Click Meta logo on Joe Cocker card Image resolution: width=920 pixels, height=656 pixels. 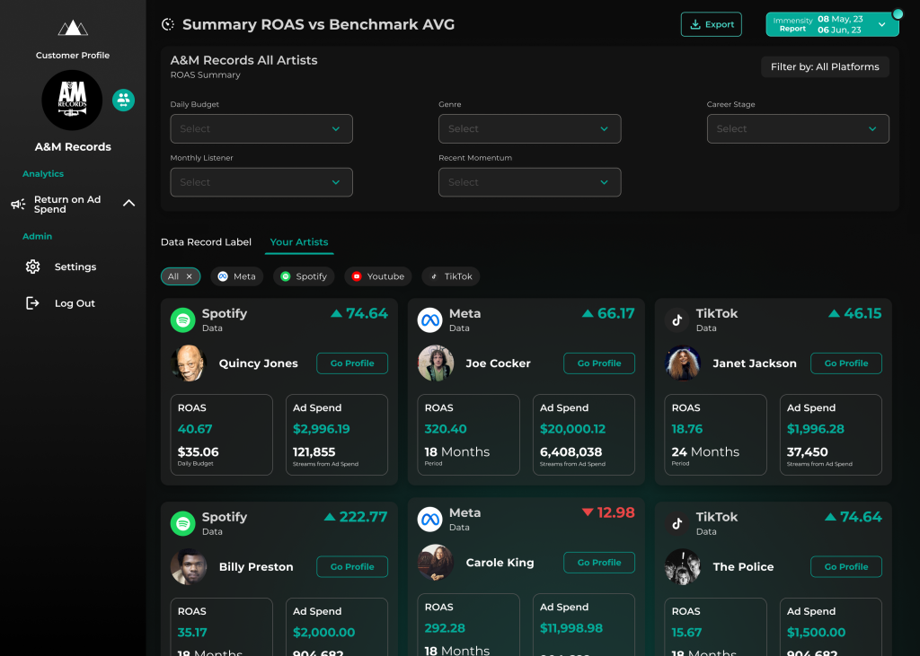click(429, 320)
